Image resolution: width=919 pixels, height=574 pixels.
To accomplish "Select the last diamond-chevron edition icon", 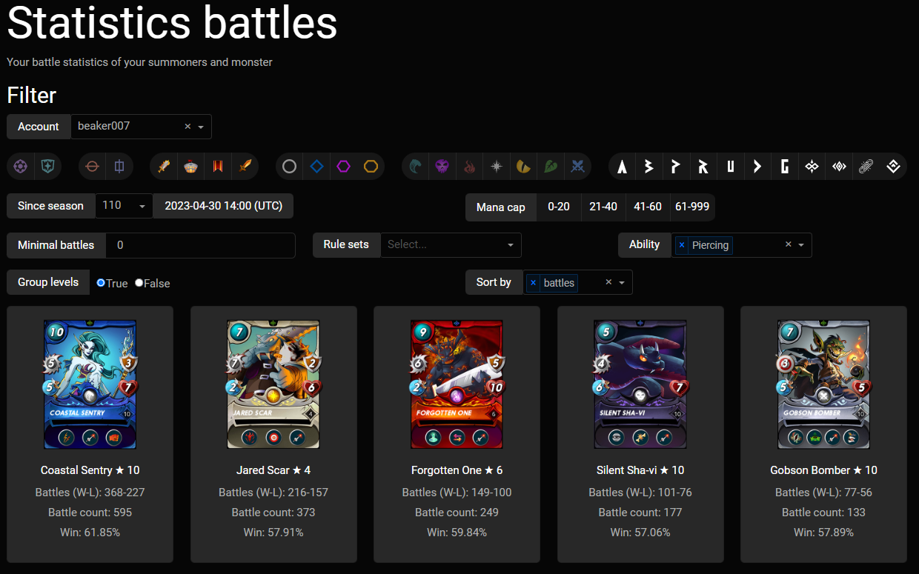I will (x=893, y=167).
